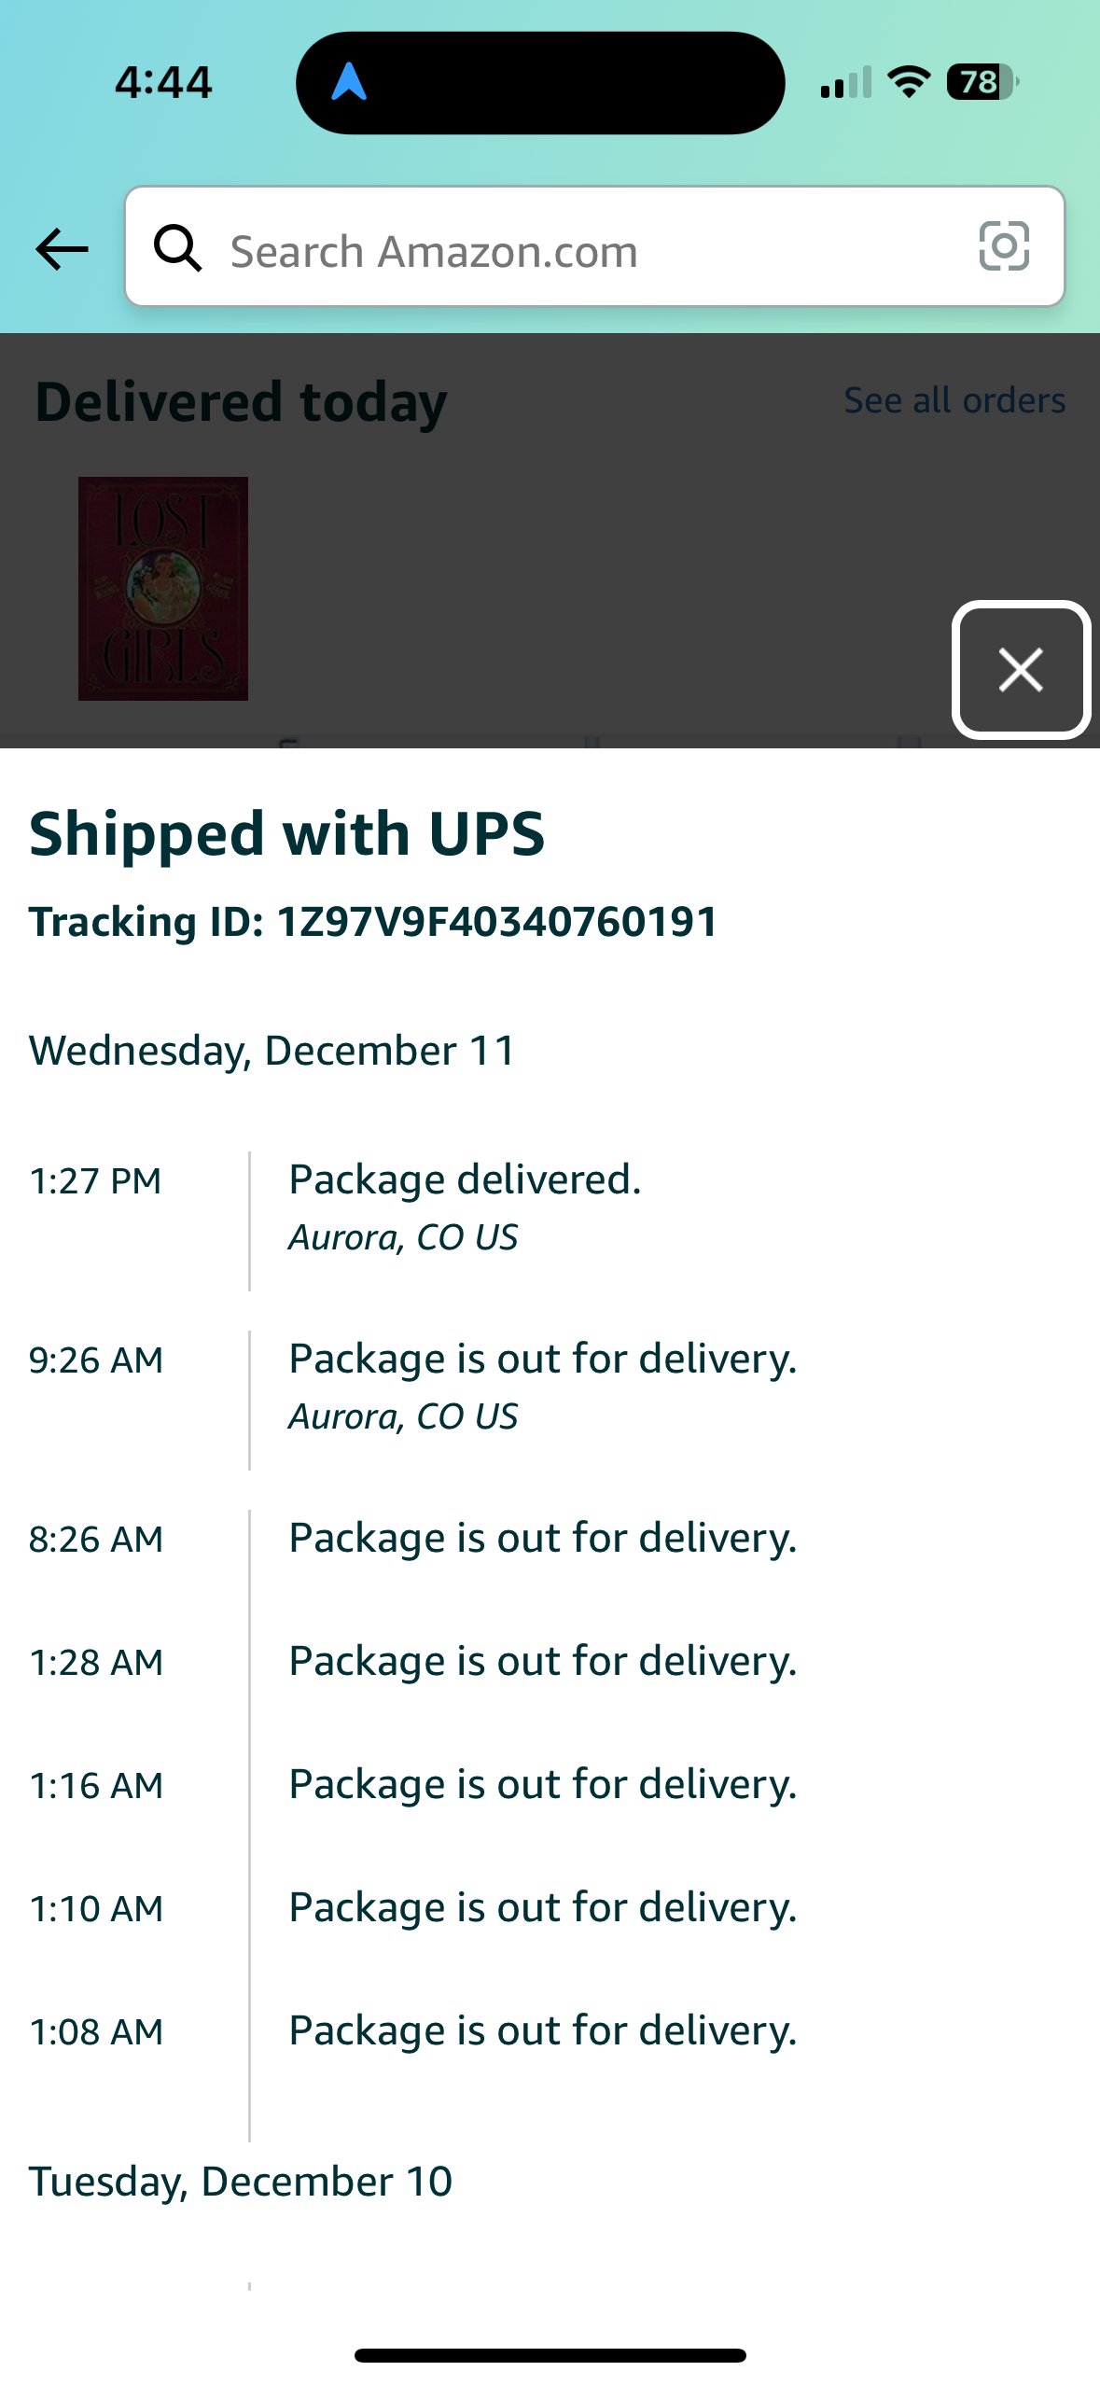
Task: Tap the blue location arrow indicator
Action: click(349, 82)
